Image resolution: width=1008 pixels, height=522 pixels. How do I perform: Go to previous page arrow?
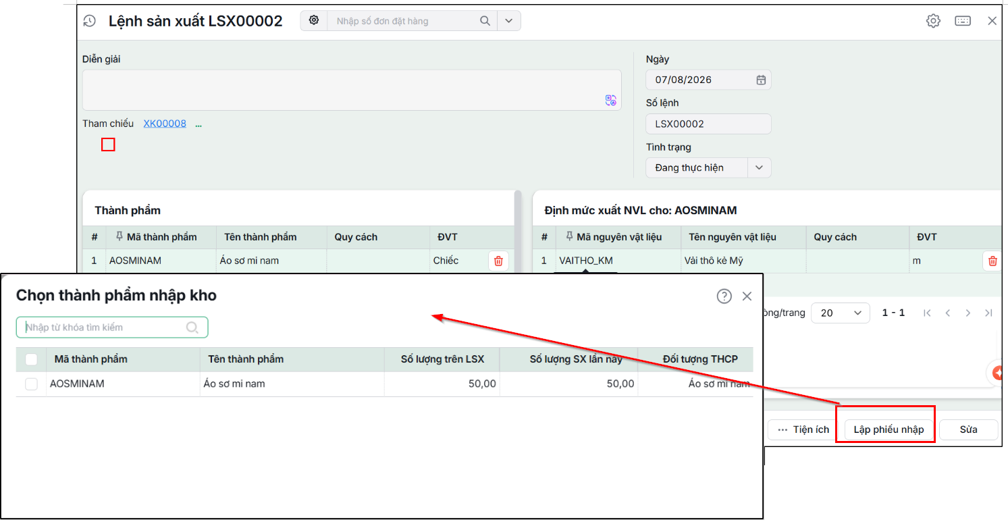(948, 313)
